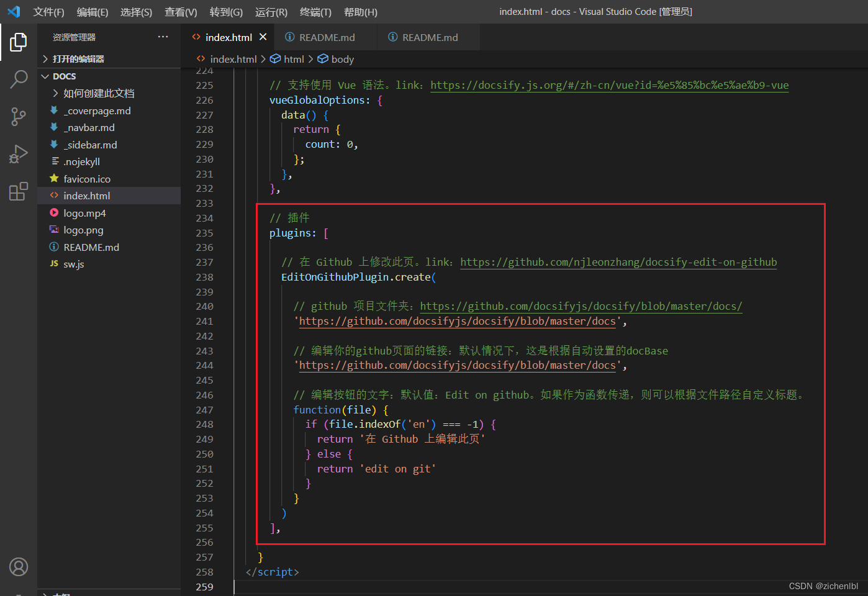Click body in the breadcrumb path
The width and height of the screenshot is (868, 596).
pyautogui.click(x=342, y=59)
